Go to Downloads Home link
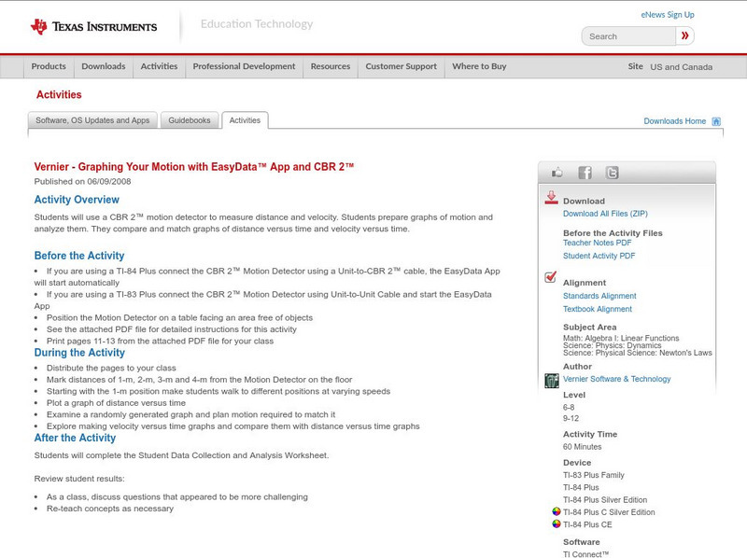This screenshot has width=747, height=558. pos(674,121)
